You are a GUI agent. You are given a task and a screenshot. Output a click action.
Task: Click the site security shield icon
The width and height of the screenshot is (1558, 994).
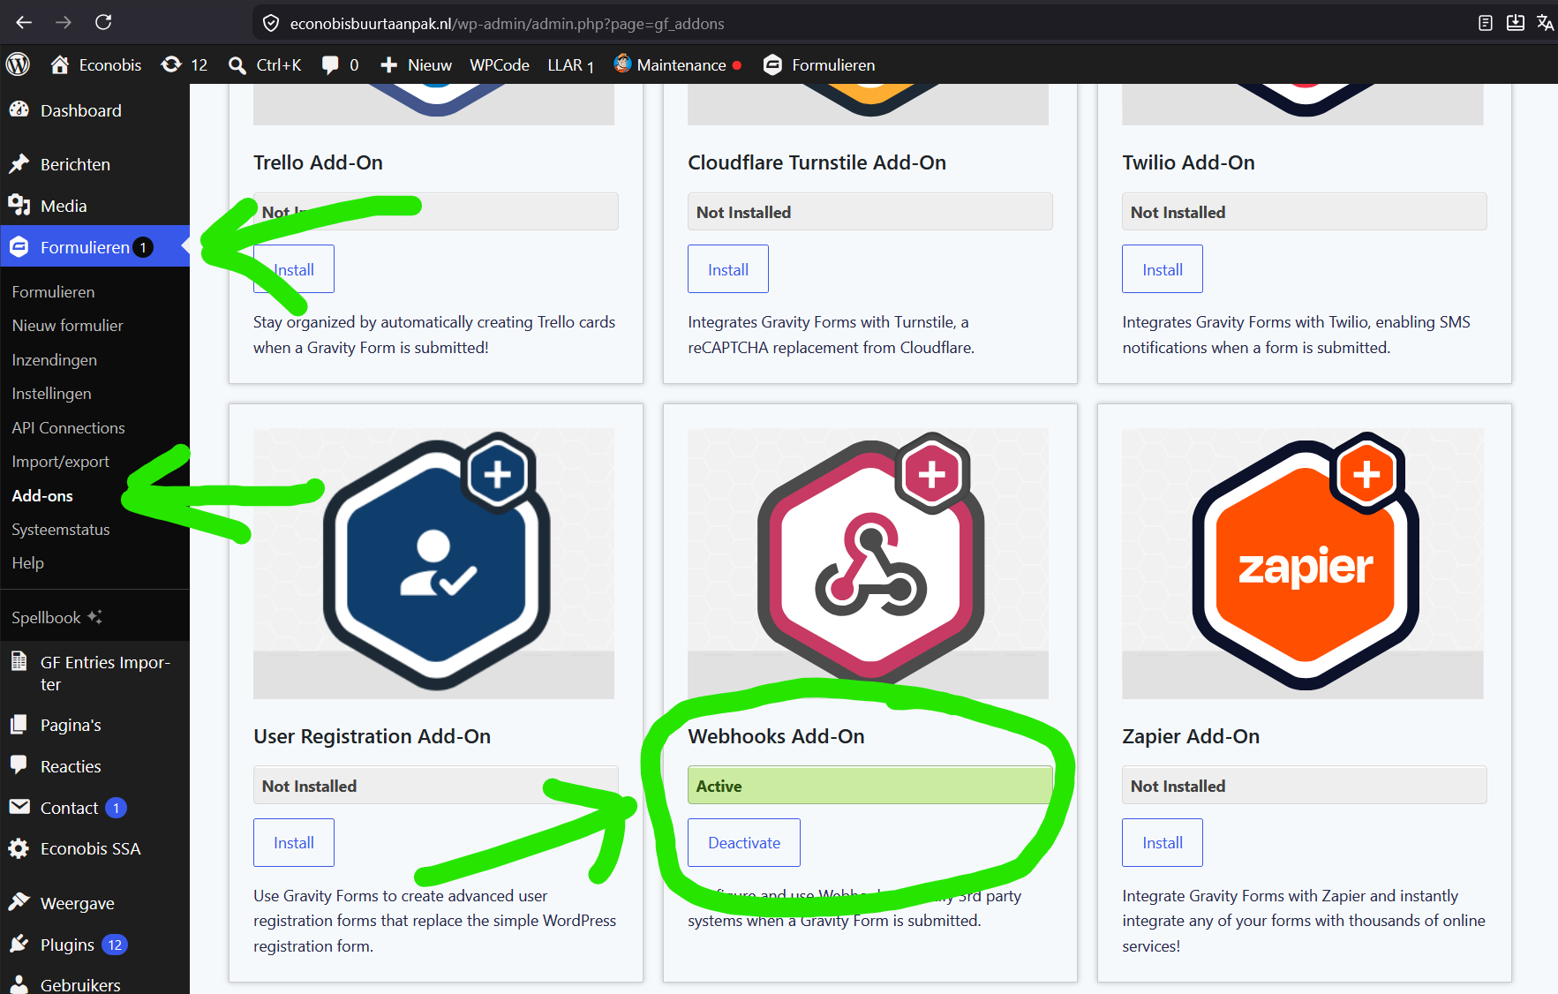[x=272, y=24]
